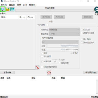Viewport: 98px width, 98px height.
Task: Click 描述 column header in address table
Action: (x=19, y=78)
